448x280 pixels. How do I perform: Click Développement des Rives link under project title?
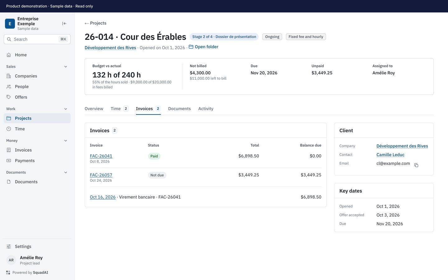(110, 48)
